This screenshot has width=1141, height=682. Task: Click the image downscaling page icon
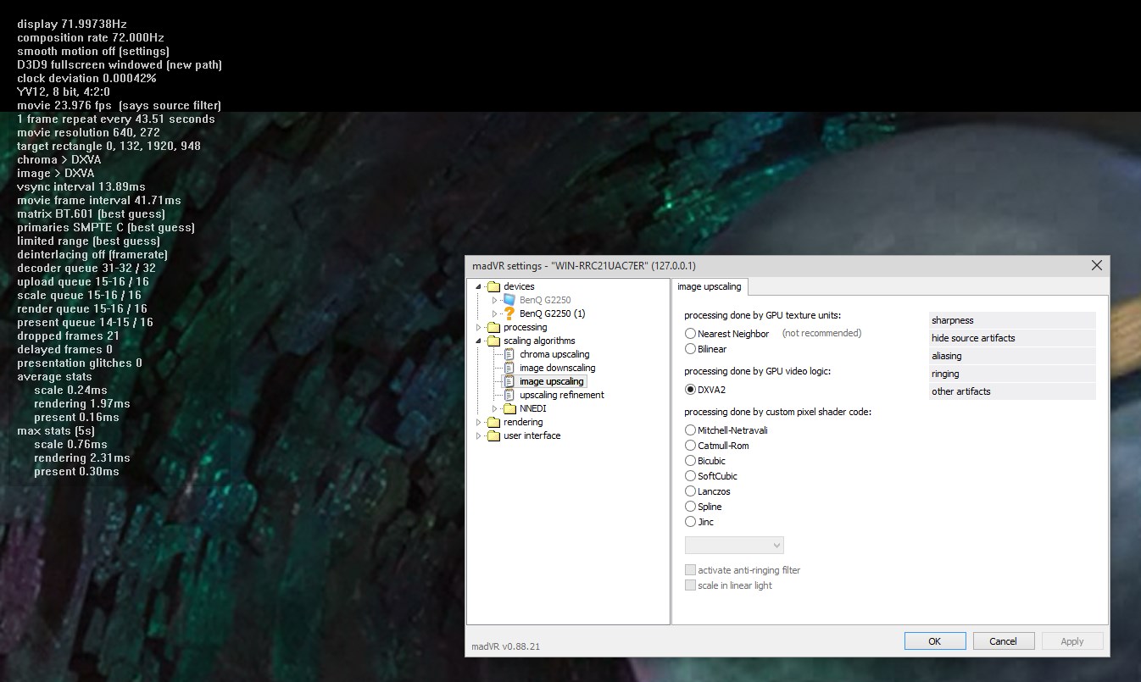(x=509, y=368)
